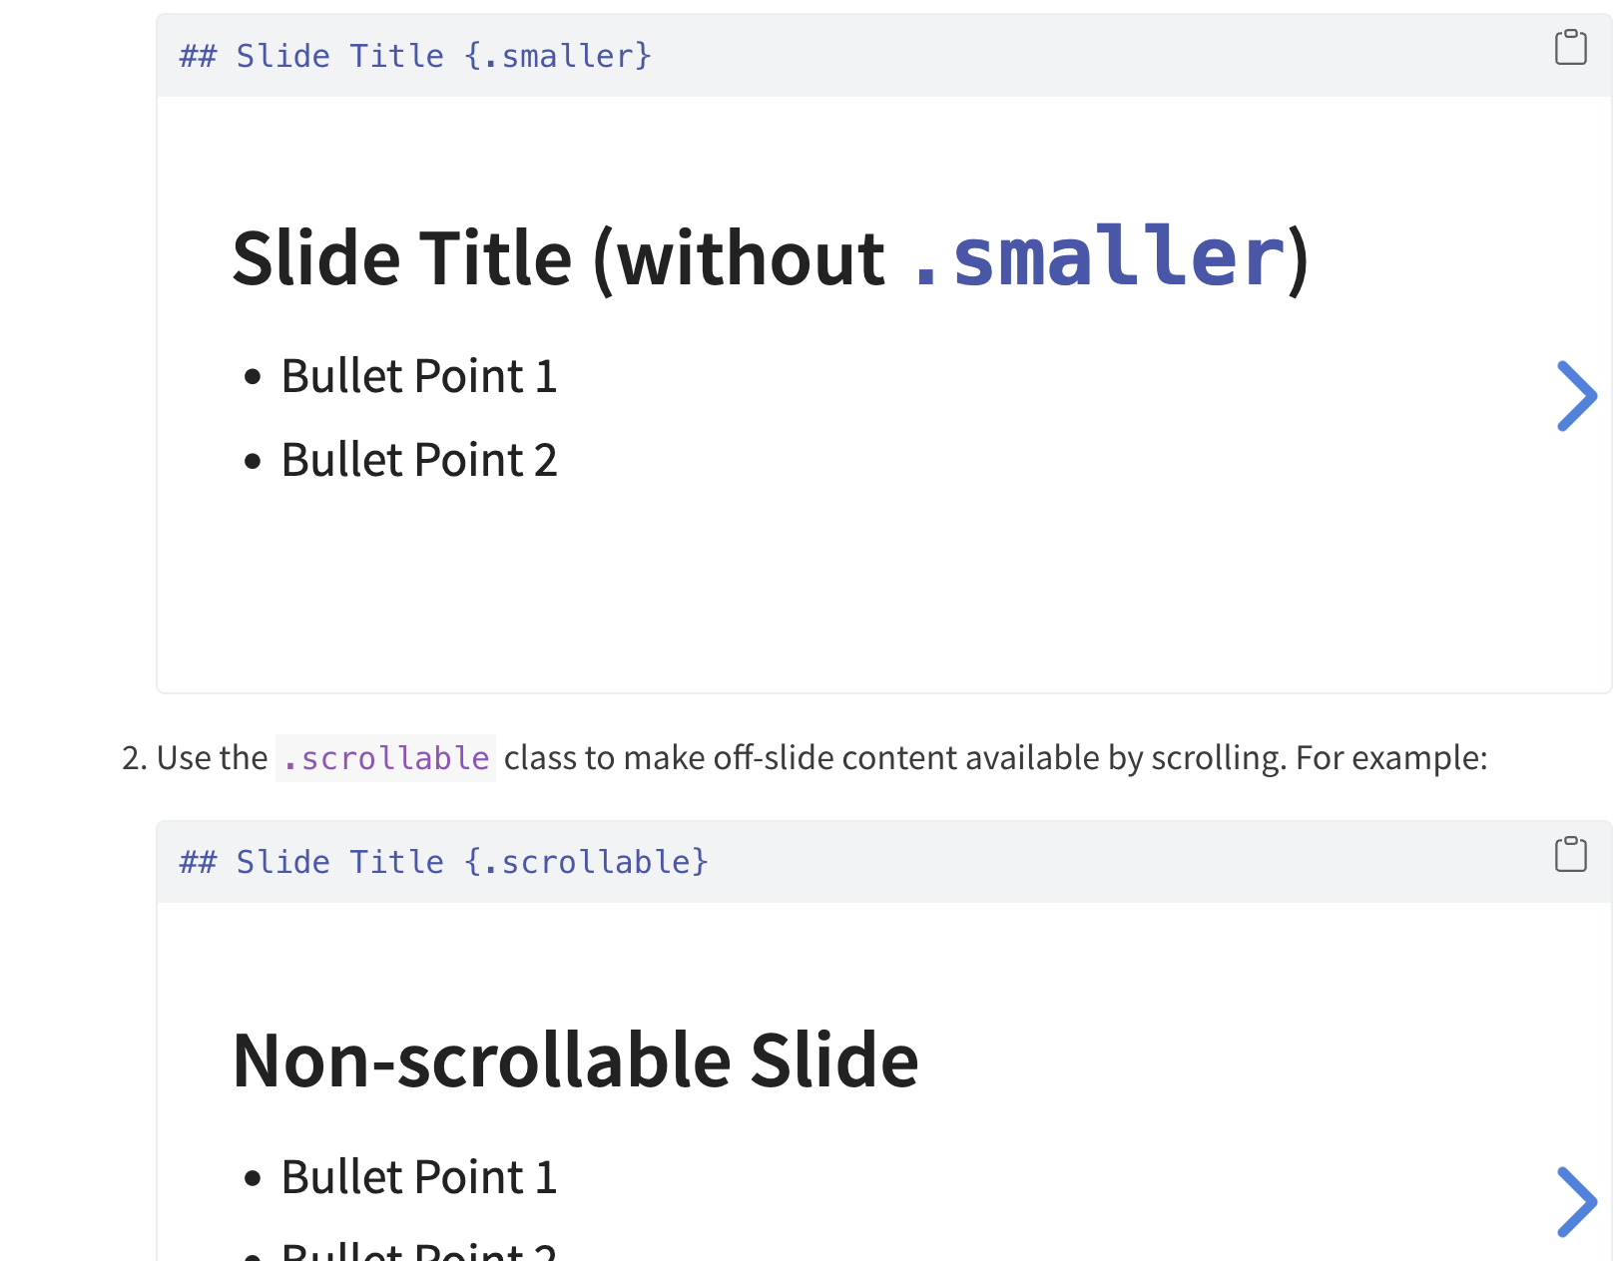Screen dimensions: 1613x1261
Task: Click the '{.smaller}' attribute in code block
Action: coord(558,56)
